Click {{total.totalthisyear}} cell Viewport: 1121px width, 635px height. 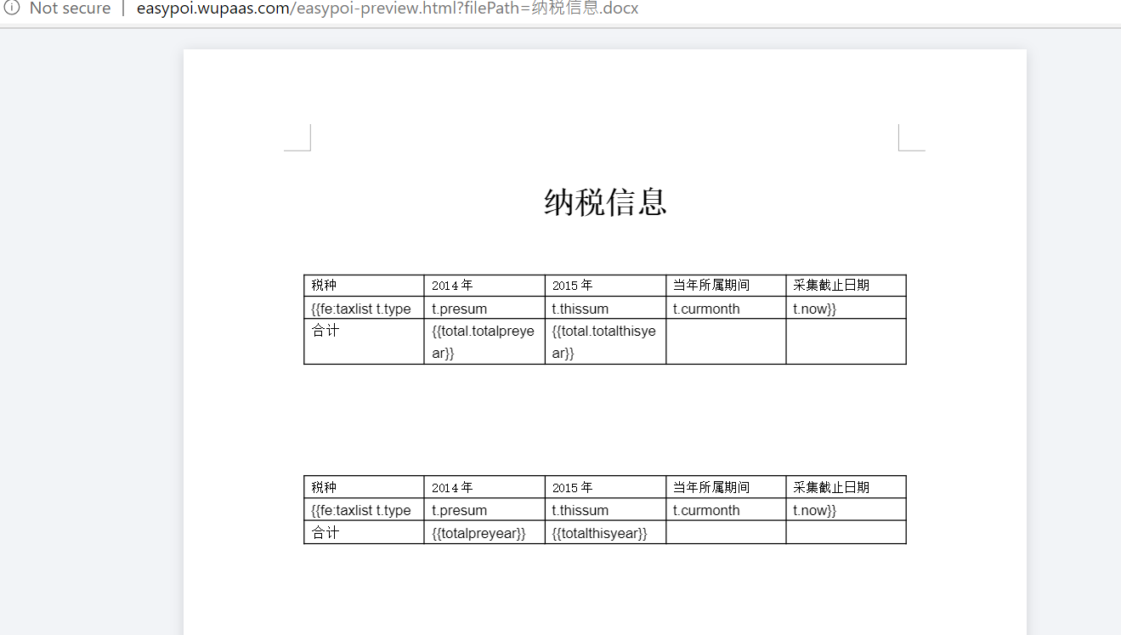click(605, 342)
